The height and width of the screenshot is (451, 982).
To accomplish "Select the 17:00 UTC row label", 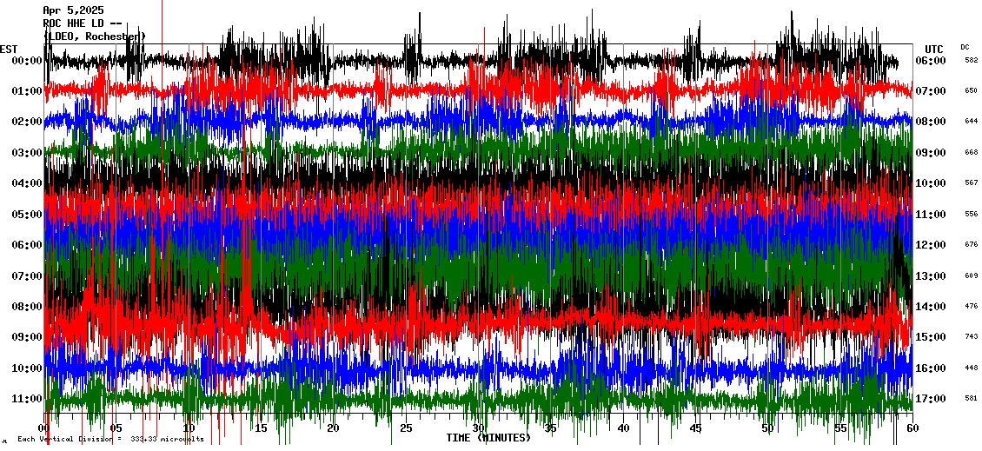I will point(931,399).
